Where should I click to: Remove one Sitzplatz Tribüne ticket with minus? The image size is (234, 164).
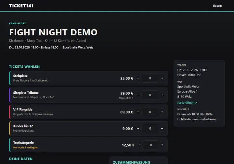click(138, 95)
